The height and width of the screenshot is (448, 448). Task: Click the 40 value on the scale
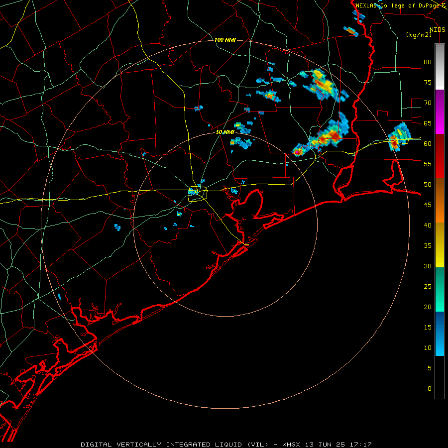tap(428, 225)
